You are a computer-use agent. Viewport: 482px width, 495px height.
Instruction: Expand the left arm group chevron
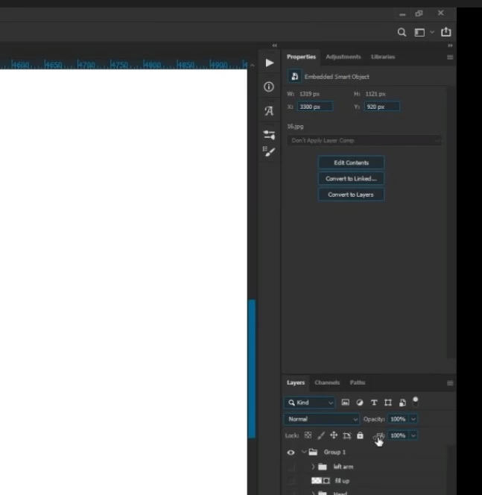click(x=313, y=466)
